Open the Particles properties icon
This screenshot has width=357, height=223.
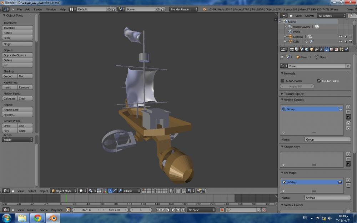point(342,49)
